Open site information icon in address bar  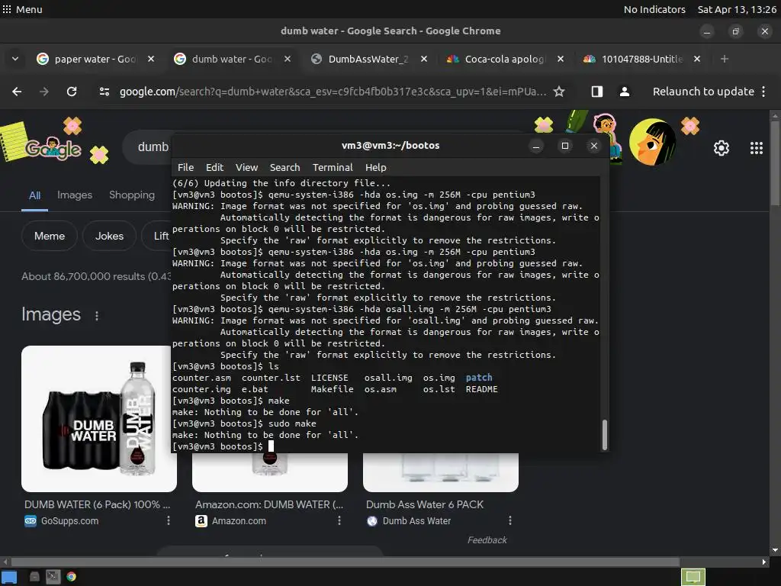click(x=104, y=92)
